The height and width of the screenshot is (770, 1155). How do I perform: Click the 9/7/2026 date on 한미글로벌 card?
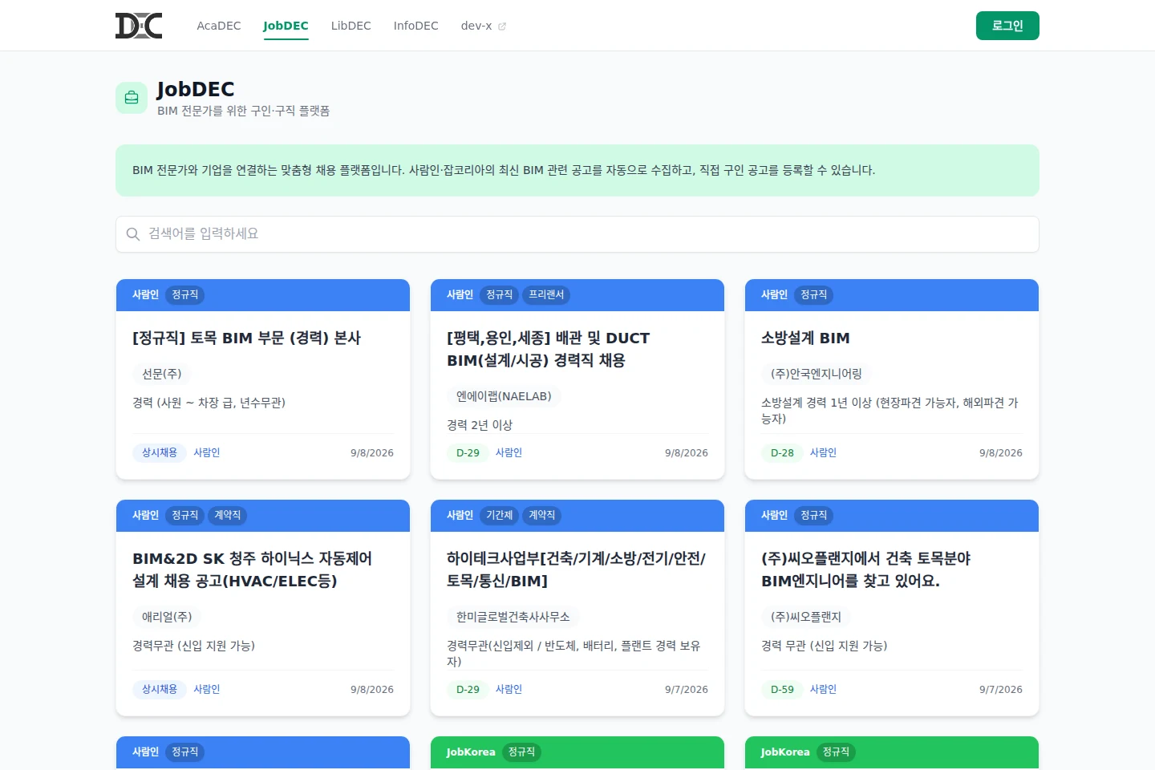coord(687,690)
